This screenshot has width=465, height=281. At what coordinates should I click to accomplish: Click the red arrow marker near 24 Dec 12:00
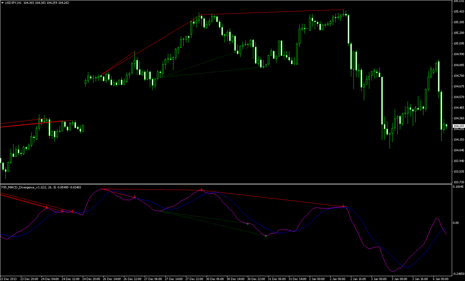click(x=73, y=211)
